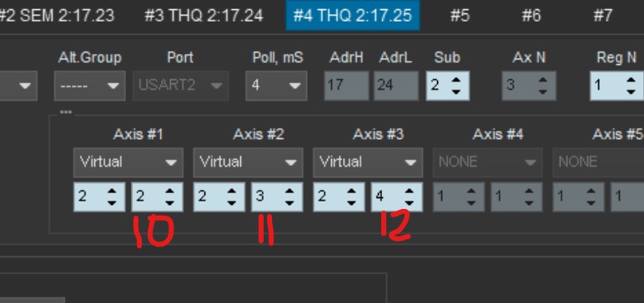This screenshot has width=644, height=303.
Task: Open the #2 SEM 2:17.23 tab
Action: (x=57, y=16)
